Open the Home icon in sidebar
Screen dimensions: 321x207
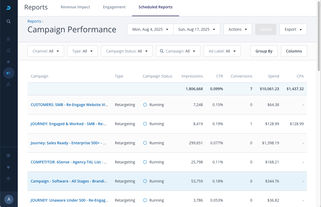(9, 39)
